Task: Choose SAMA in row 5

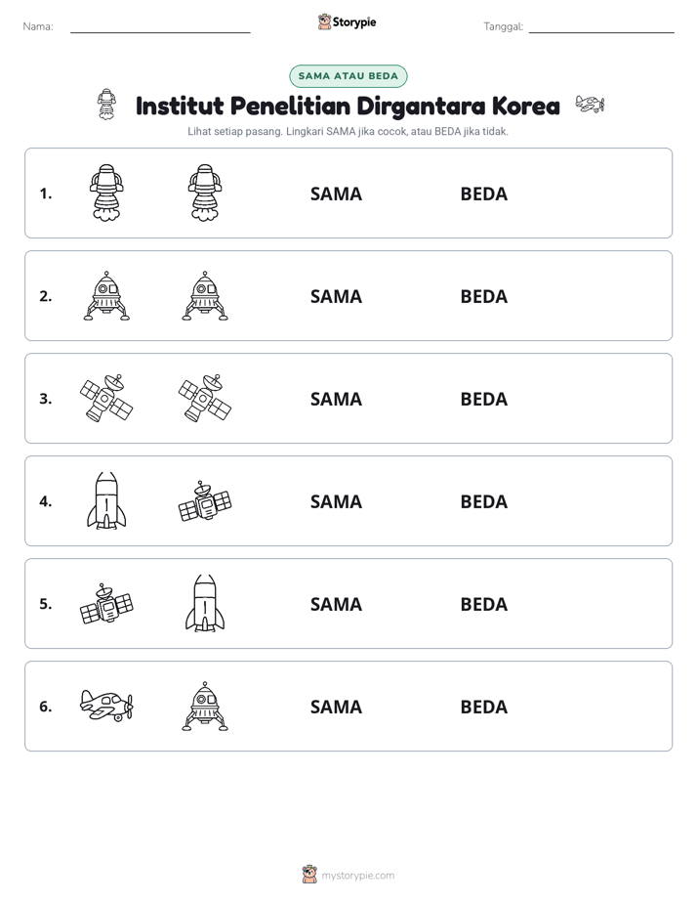Action: (x=336, y=604)
